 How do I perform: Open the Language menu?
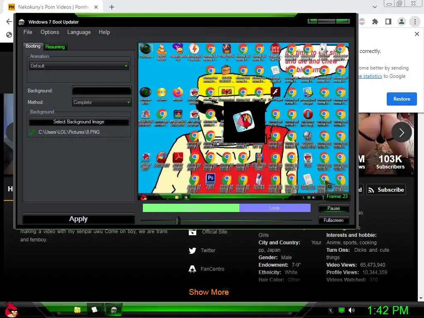79,32
